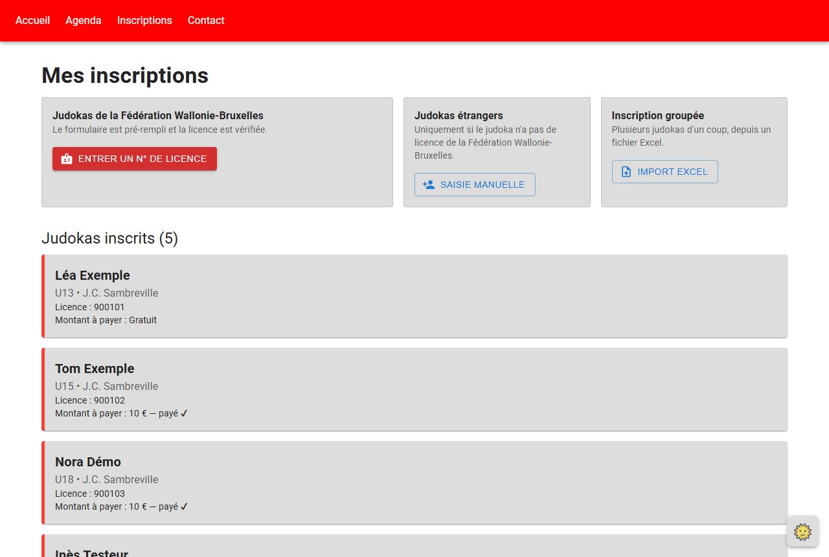
Task: Click the Excel file description under Inscription groupée
Action: point(691,136)
